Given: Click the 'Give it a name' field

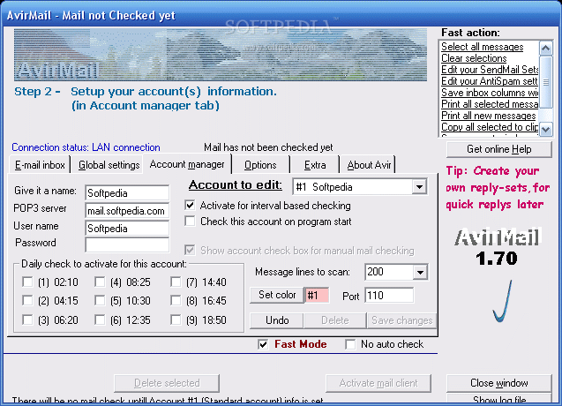Looking at the screenshot, I should (127, 193).
